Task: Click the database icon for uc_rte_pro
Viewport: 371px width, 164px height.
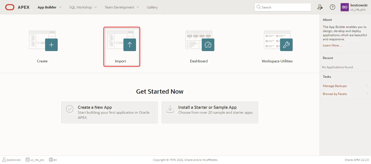Action: (x=28, y=160)
